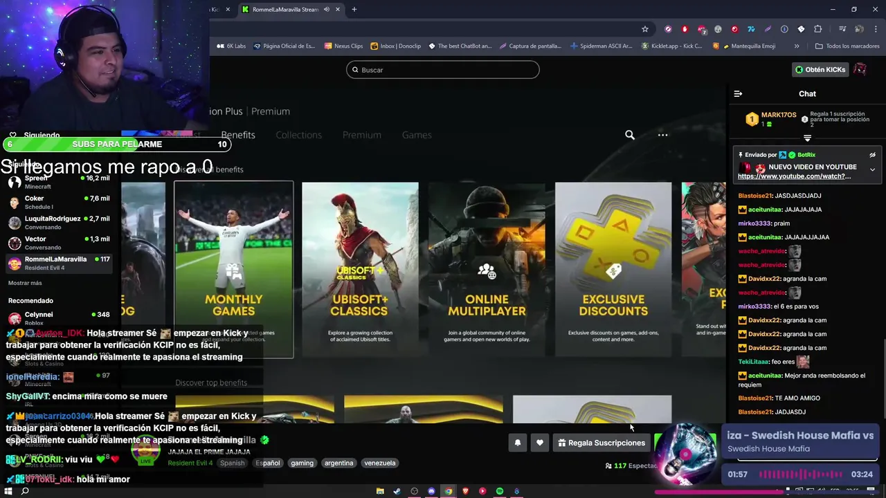
Task: Open a new browser tab
Action: [354, 10]
